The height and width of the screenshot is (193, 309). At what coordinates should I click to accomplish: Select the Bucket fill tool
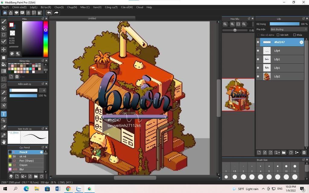click(x=4, y=64)
